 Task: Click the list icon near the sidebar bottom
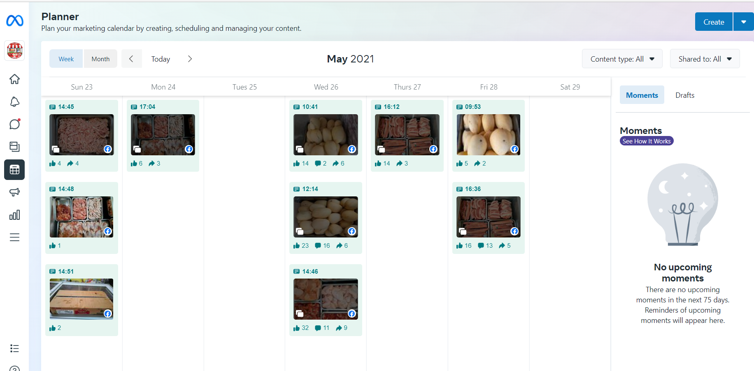(x=14, y=348)
